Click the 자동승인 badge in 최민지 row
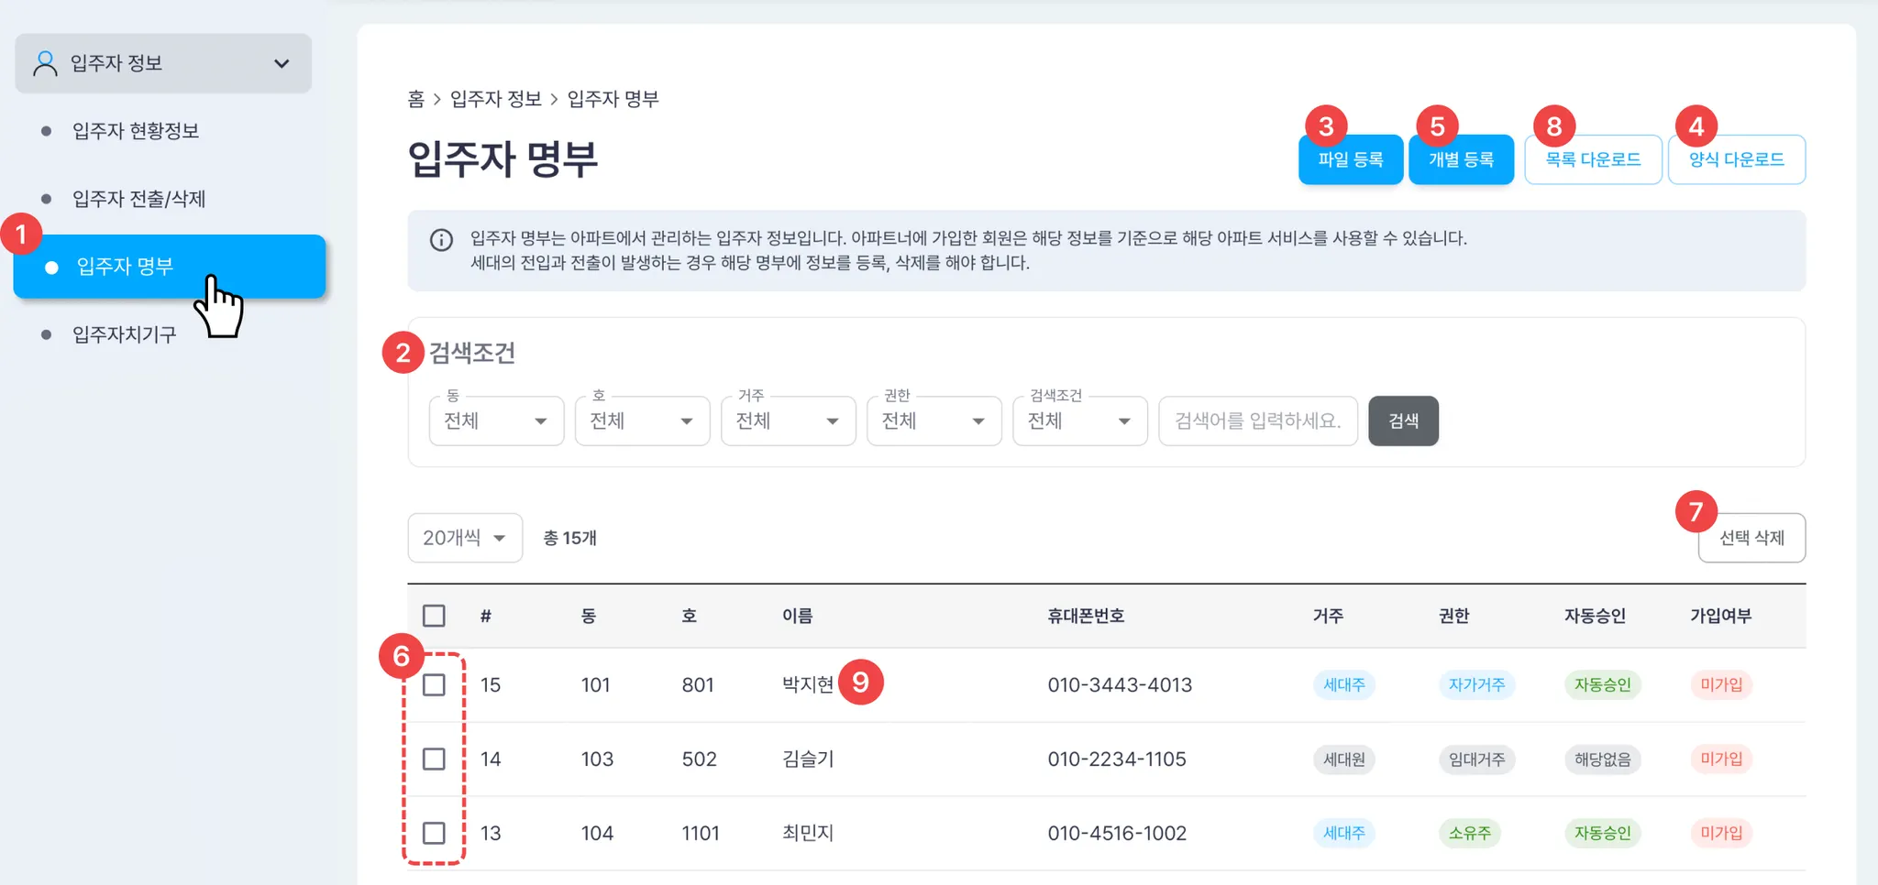This screenshot has width=1878, height=885. point(1602,833)
